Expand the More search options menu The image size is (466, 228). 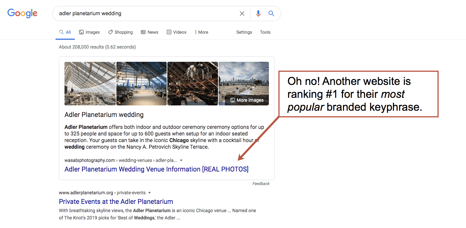[201, 32]
